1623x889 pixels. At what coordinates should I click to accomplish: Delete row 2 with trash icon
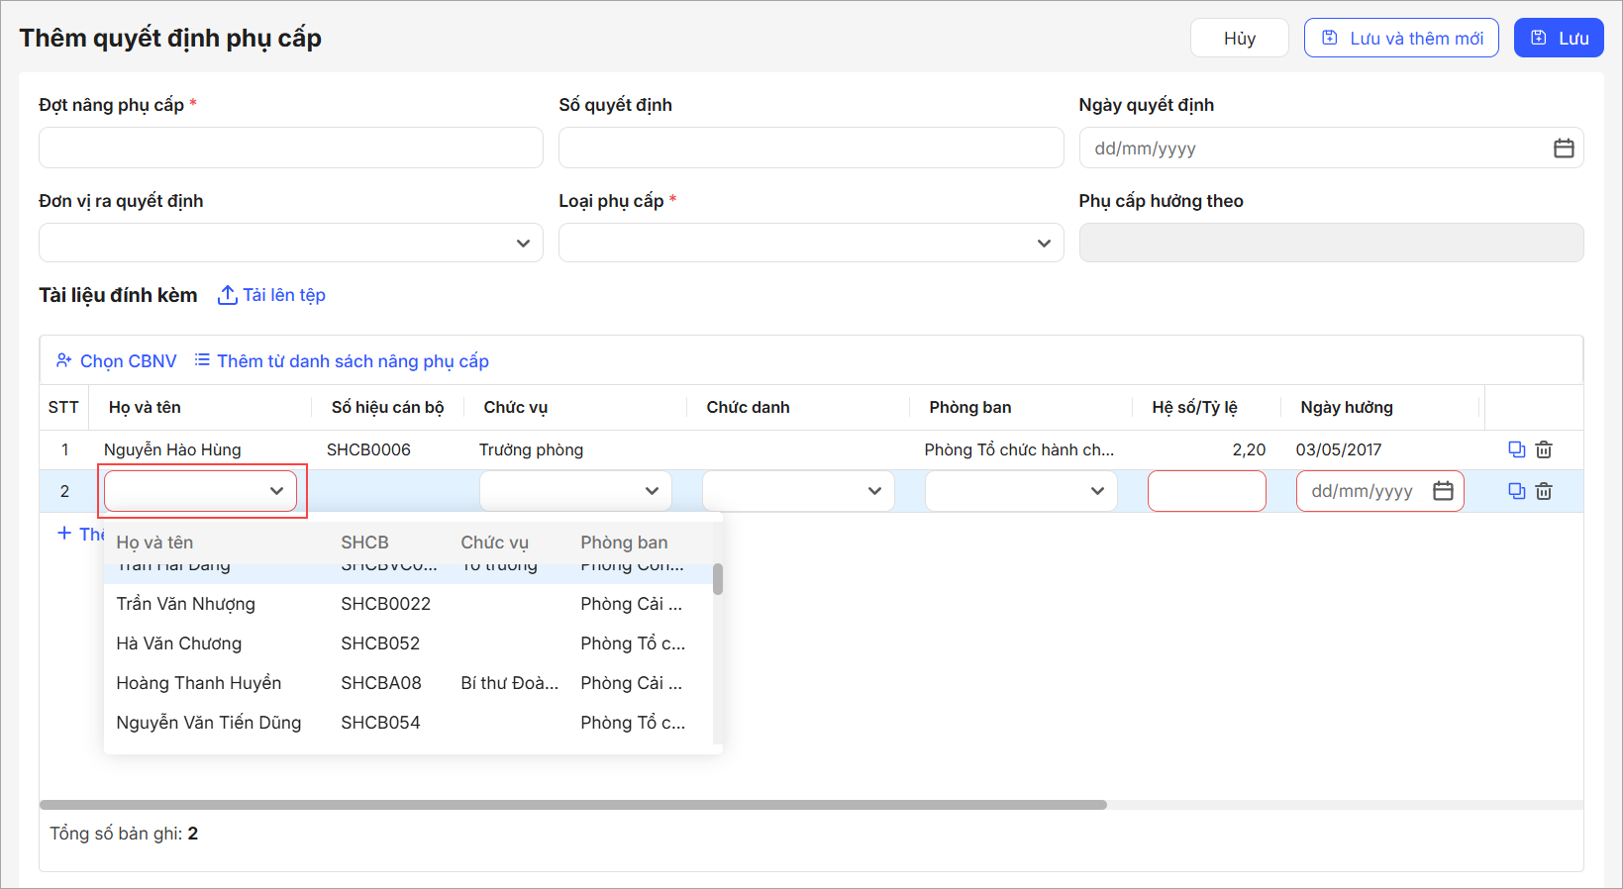1544,491
